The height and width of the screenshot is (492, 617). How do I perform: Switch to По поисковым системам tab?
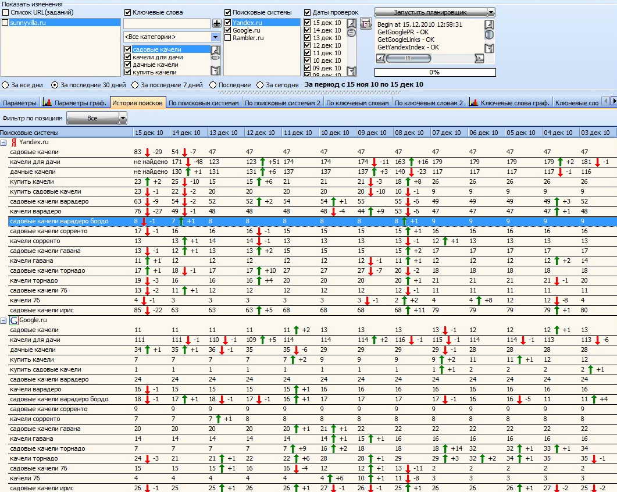[x=204, y=103]
